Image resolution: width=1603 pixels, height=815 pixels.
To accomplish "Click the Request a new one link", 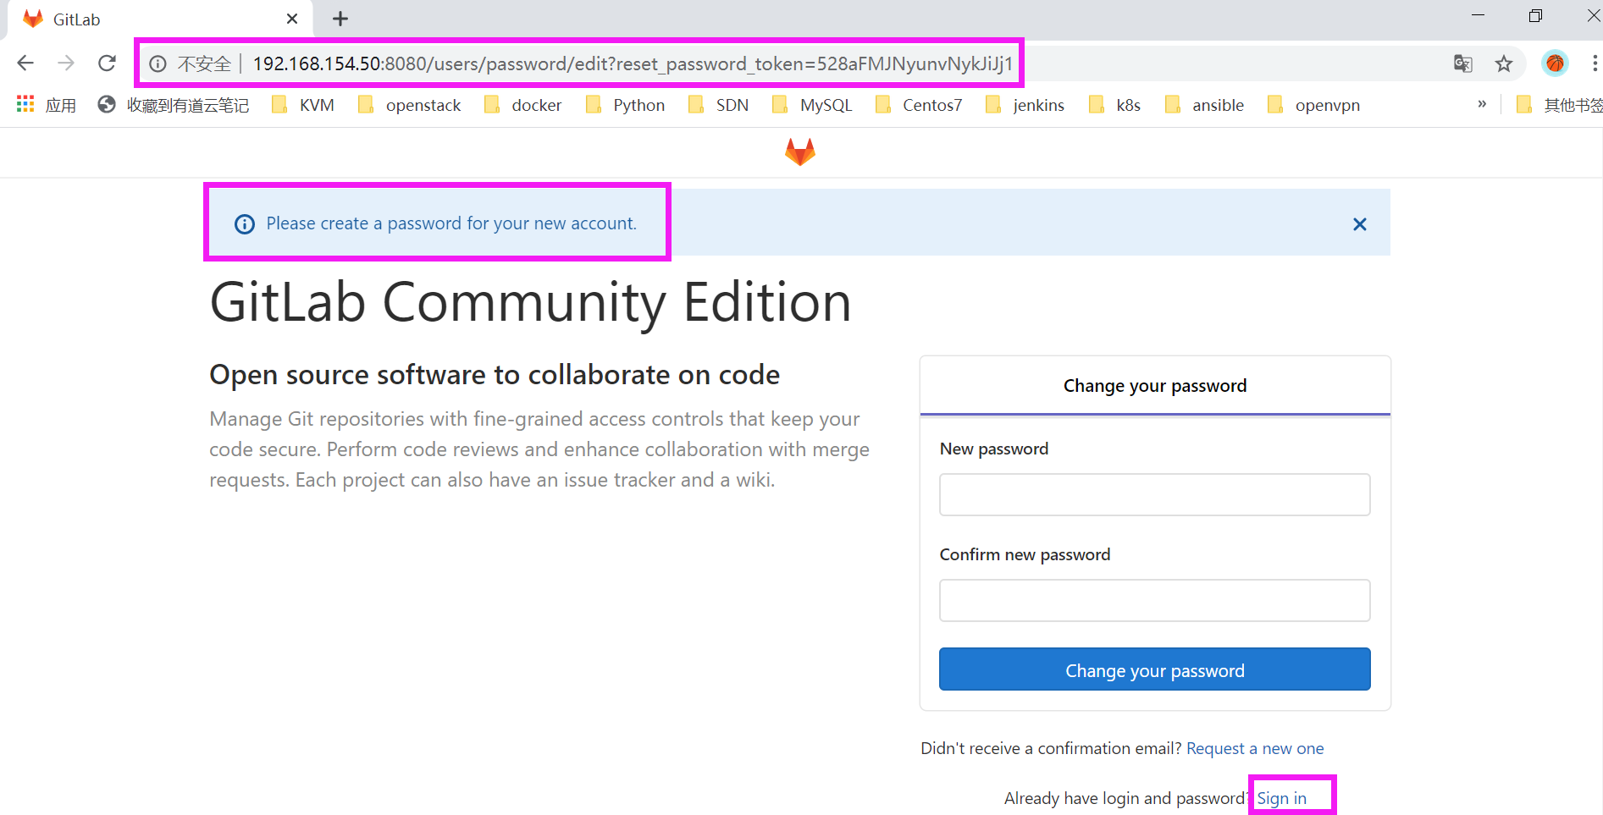I will coord(1255,748).
